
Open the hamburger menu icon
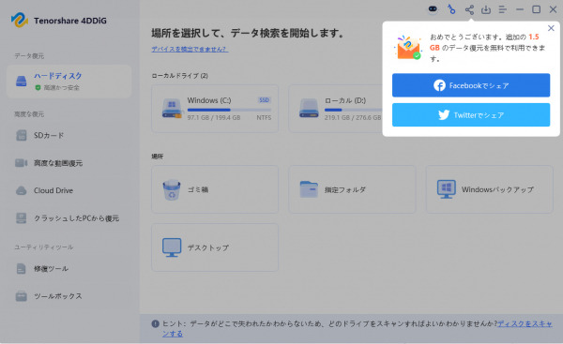(x=503, y=9)
